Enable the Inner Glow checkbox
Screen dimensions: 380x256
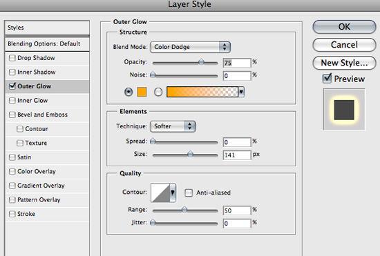[x=12, y=101]
